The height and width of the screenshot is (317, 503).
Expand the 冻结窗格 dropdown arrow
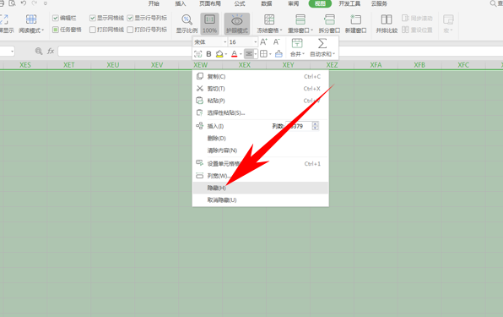pyautogui.click(x=281, y=30)
